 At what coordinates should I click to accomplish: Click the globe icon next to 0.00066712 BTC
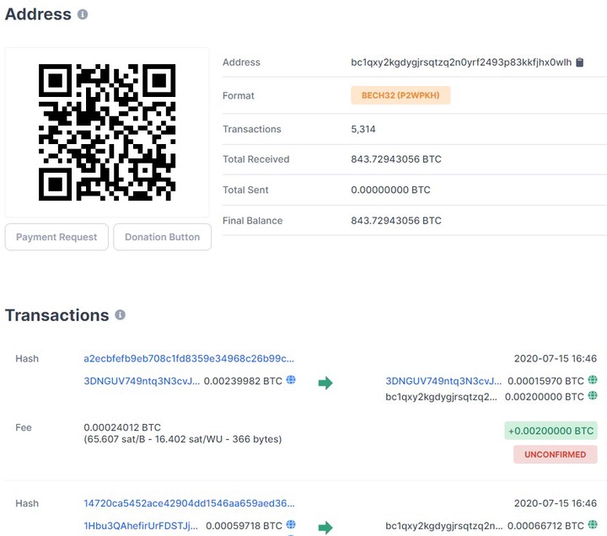click(593, 525)
